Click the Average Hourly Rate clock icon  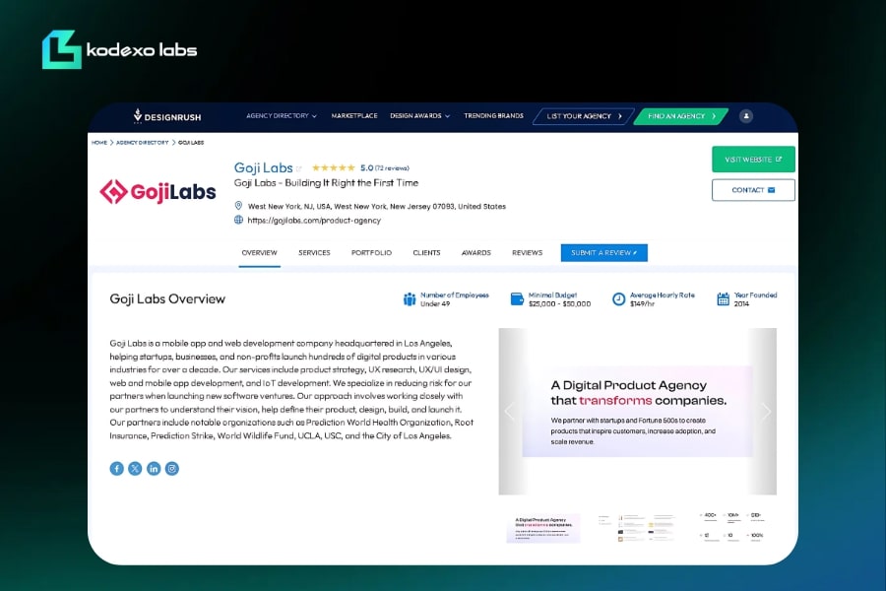(x=619, y=298)
